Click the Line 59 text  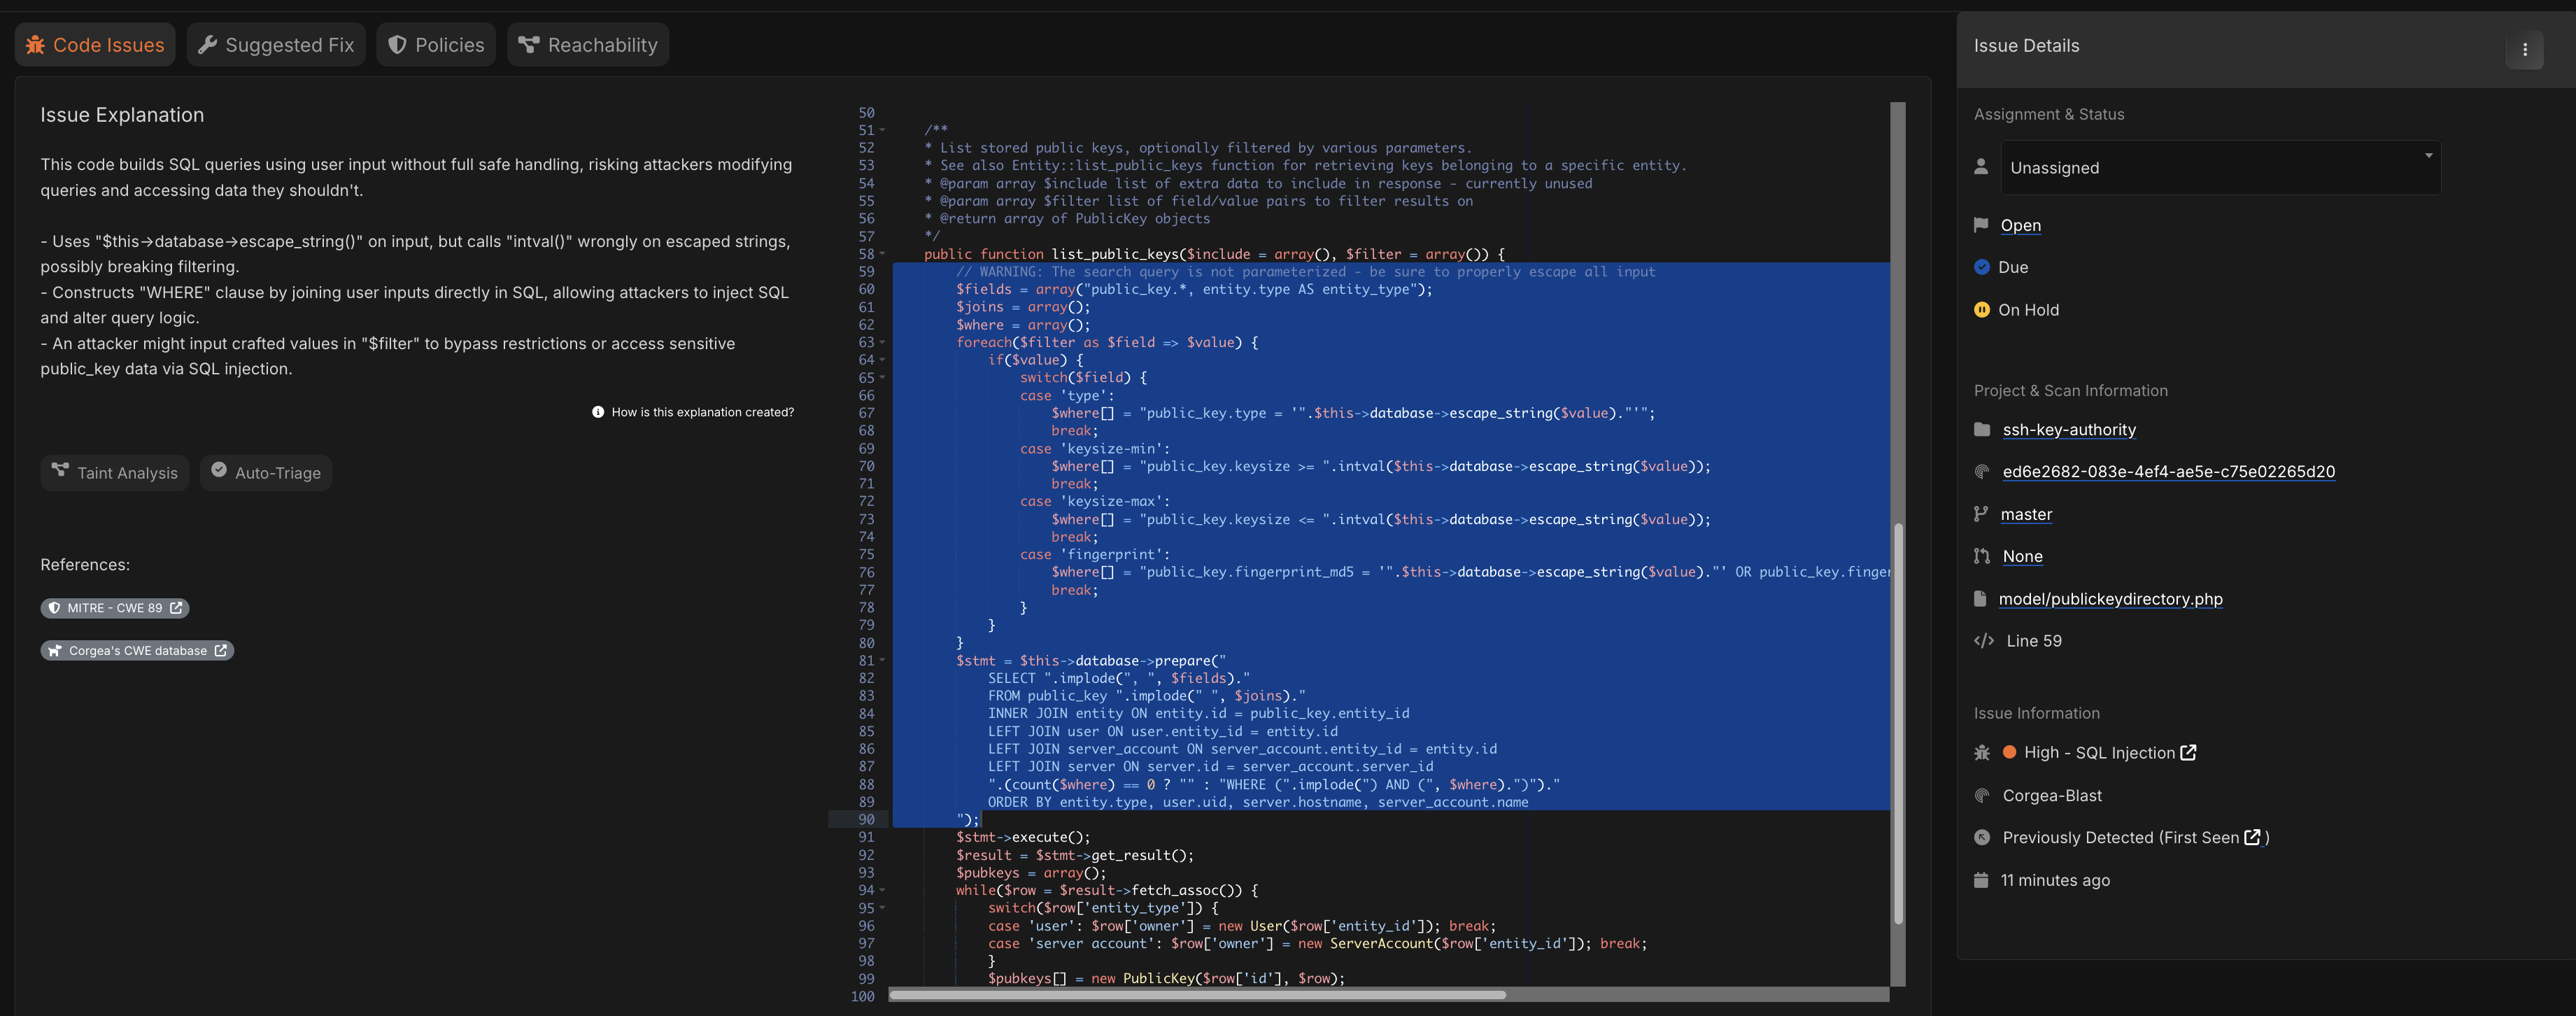[x=2033, y=641]
